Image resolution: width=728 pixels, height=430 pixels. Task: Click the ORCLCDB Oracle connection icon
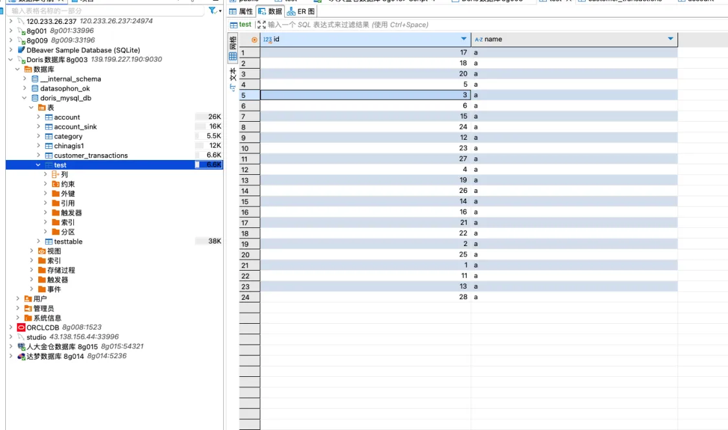(x=21, y=327)
